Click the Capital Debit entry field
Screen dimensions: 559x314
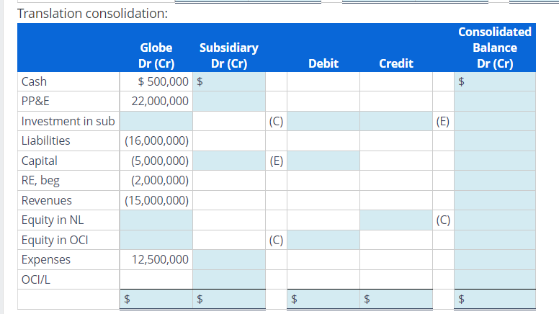click(323, 161)
